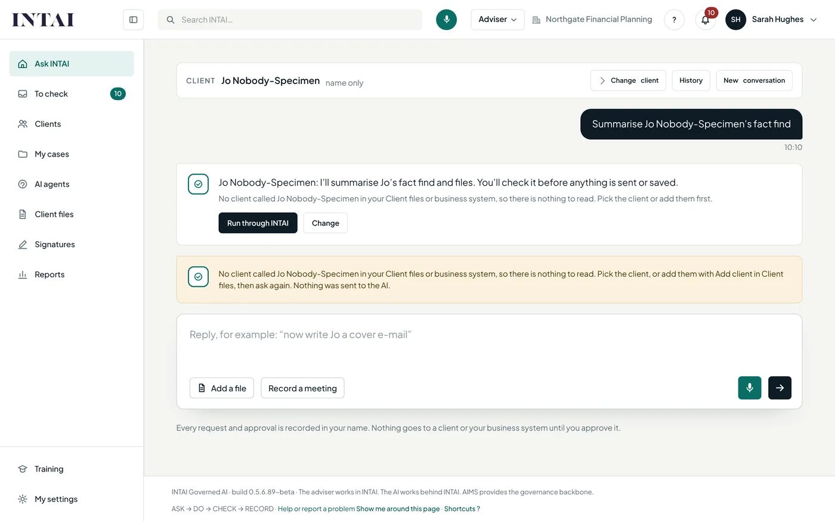Start a New conversation

pyautogui.click(x=754, y=80)
